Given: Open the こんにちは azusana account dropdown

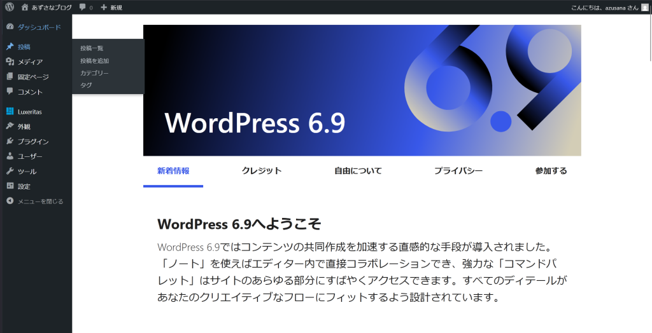Looking at the screenshot, I should [605, 7].
